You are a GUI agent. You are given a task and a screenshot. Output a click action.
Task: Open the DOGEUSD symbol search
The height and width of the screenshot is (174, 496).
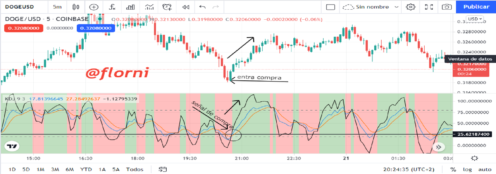[20, 7]
